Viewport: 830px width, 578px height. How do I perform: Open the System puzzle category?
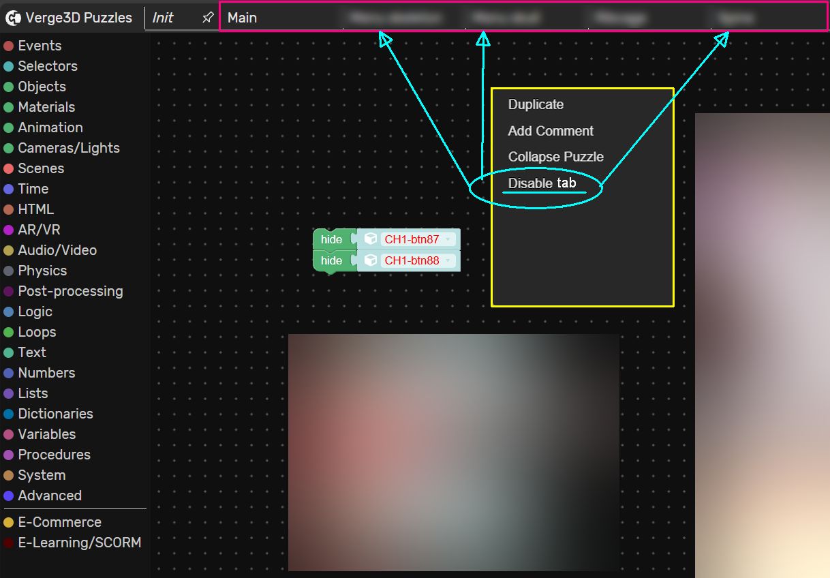tap(35, 475)
